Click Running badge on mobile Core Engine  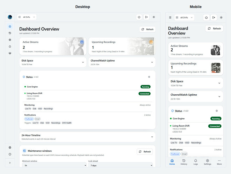click(216, 119)
